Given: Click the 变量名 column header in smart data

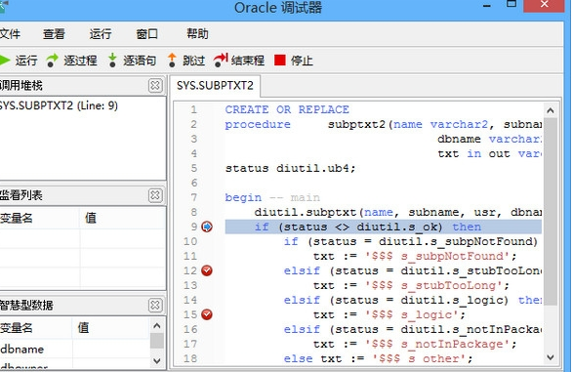Looking at the screenshot, I should [35, 328].
